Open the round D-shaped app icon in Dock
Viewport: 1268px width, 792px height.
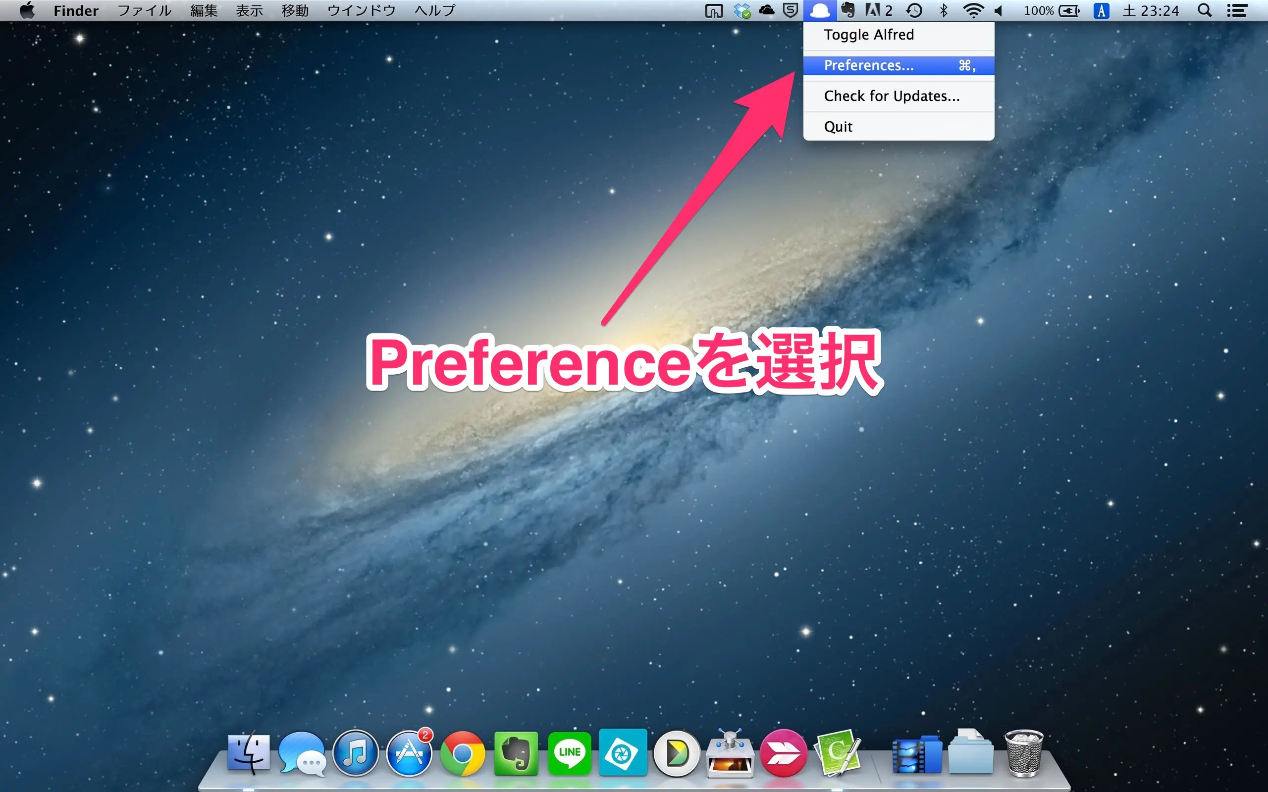[677, 754]
